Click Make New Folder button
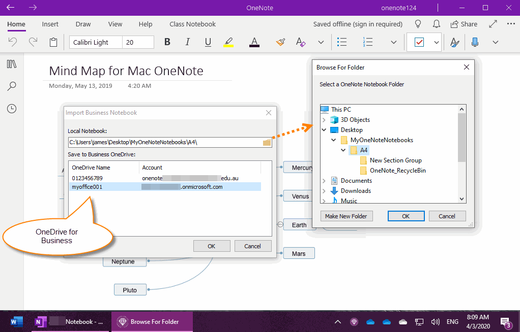This screenshot has height=332, width=520. tap(346, 216)
